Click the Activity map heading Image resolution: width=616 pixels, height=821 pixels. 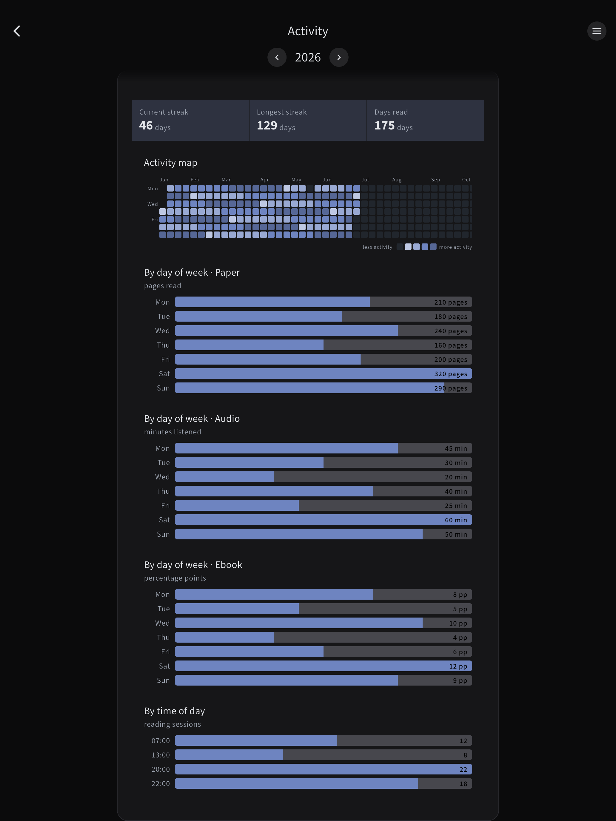[x=170, y=163]
